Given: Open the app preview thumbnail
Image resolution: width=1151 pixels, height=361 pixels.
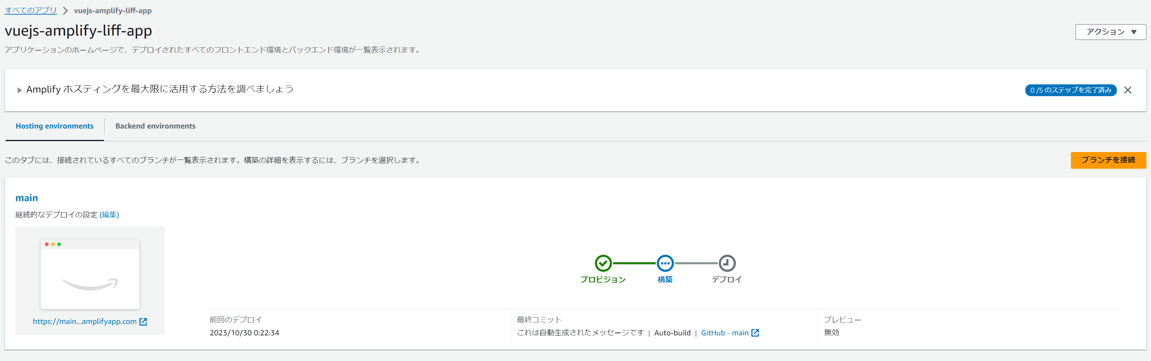Looking at the screenshot, I should (x=90, y=274).
